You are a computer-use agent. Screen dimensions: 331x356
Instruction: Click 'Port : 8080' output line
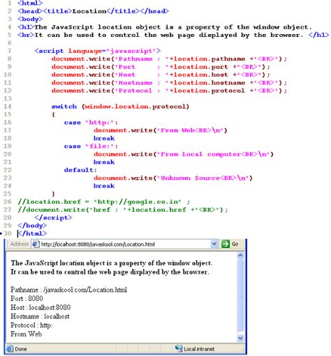pyautogui.click(x=27, y=298)
